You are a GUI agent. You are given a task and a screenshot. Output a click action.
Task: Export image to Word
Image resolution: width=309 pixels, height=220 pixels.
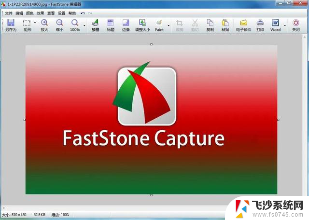pyautogui.click(x=275, y=25)
